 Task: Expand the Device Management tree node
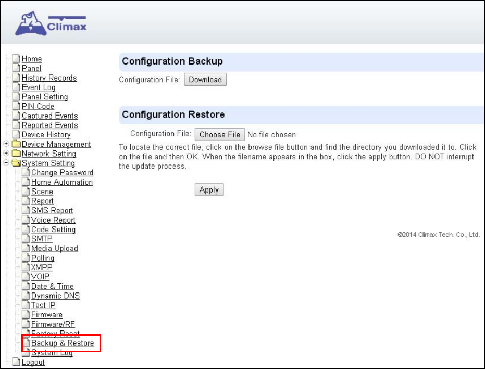(6, 144)
